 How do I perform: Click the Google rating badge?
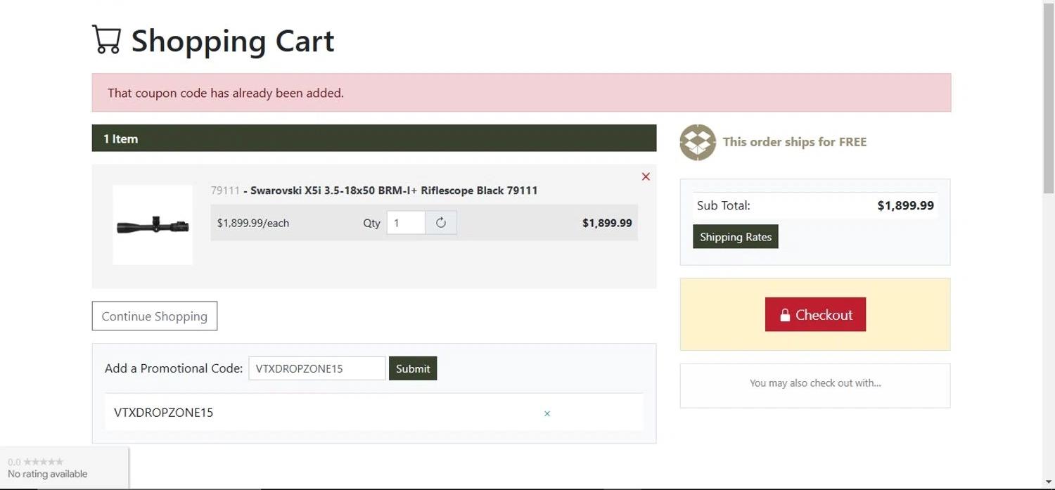(x=64, y=468)
